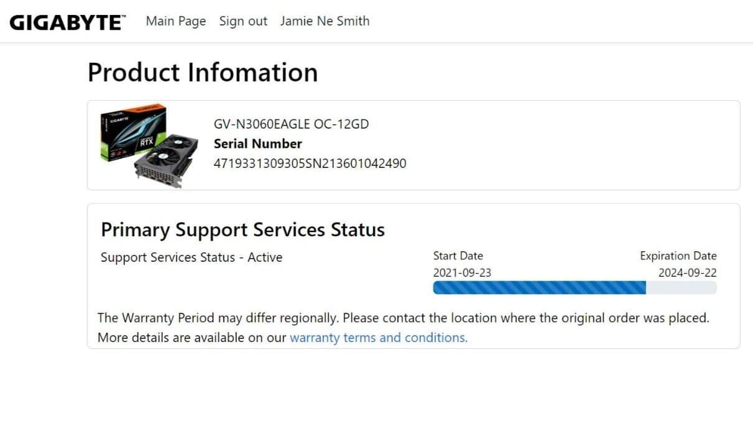The width and height of the screenshot is (753, 421).
Task: Open the Main Page nav link
Action: [176, 21]
